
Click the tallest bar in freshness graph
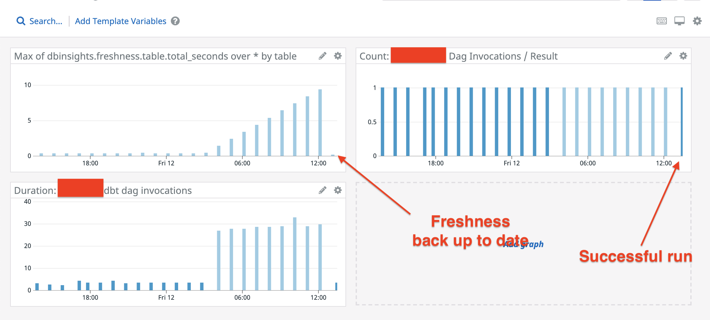point(320,123)
